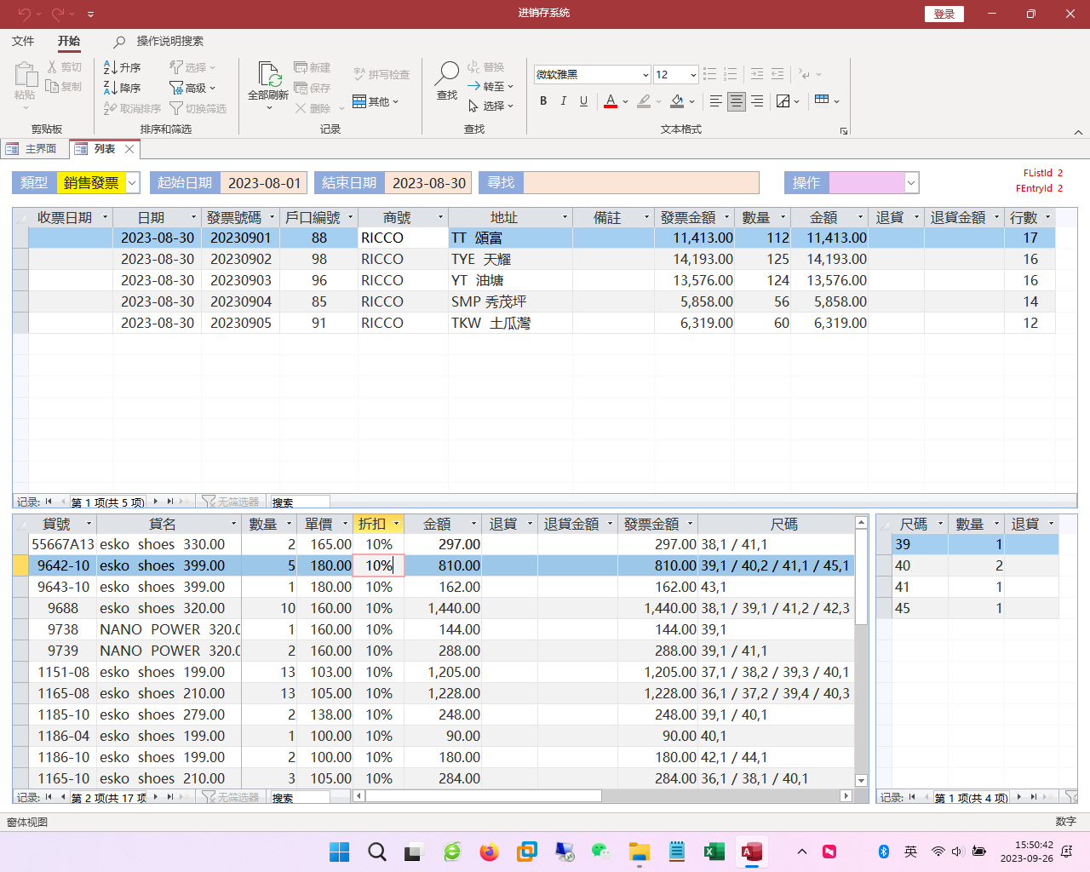
Task: Click the 尋找 search input field
Action: 640,183
